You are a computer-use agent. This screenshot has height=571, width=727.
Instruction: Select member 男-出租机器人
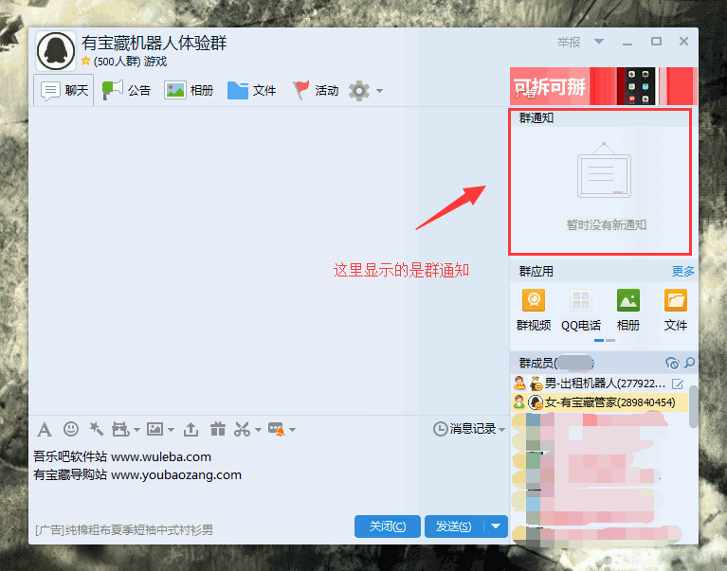click(x=599, y=384)
